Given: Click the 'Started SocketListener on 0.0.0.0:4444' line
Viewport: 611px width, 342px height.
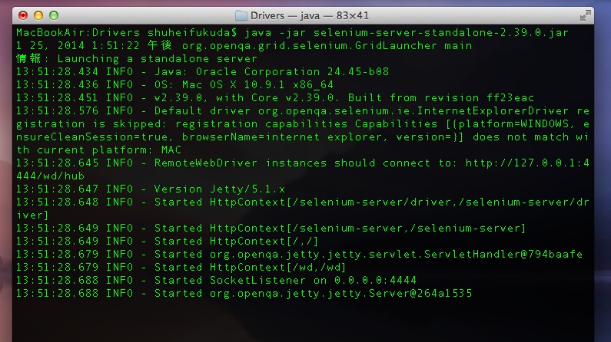Looking at the screenshot, I should 285,280.
